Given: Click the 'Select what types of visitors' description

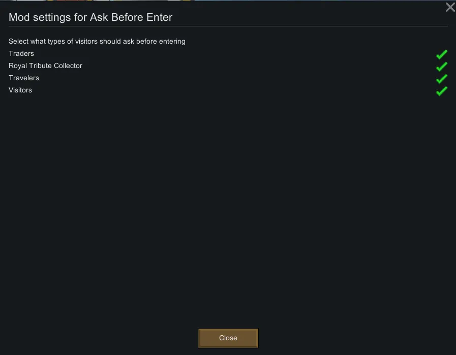Looking at the screenshot, I should tap(97, 41).
